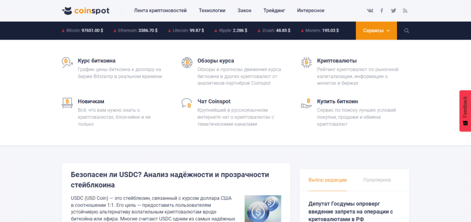The image size is (471, 222).
Task: Open the Технологии menu item
Action: point(212,11)
